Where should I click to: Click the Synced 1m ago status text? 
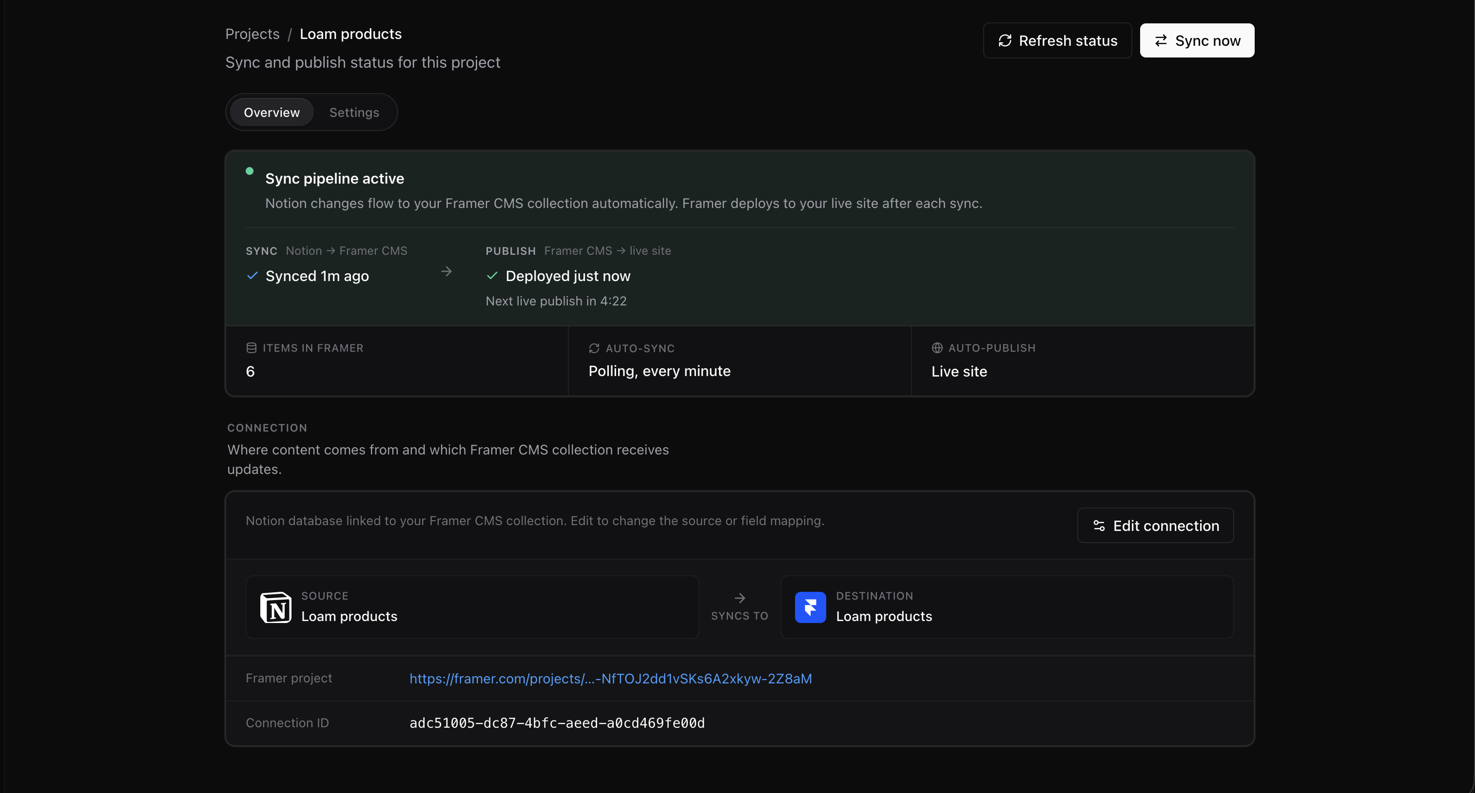(x=317, y=276)
